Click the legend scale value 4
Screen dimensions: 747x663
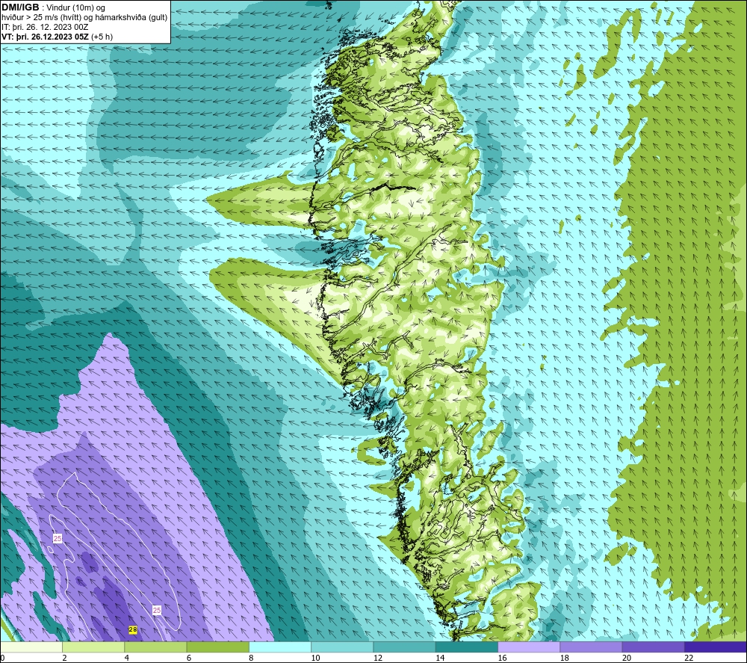(x=127, y=658)
